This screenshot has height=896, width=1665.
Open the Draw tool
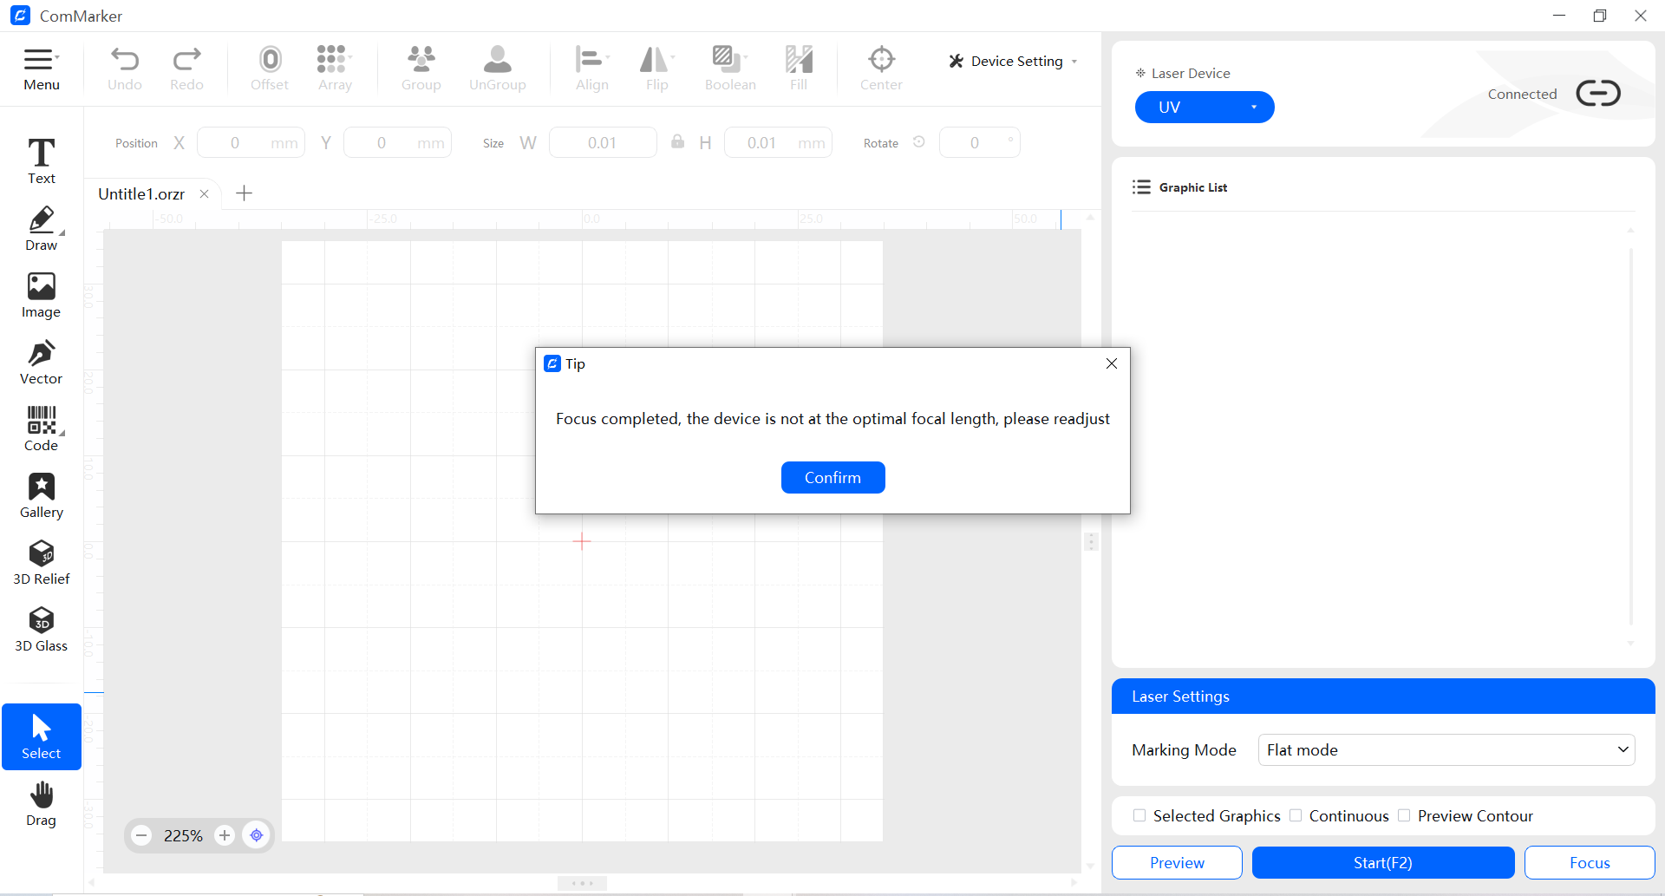tap(41, 226)
